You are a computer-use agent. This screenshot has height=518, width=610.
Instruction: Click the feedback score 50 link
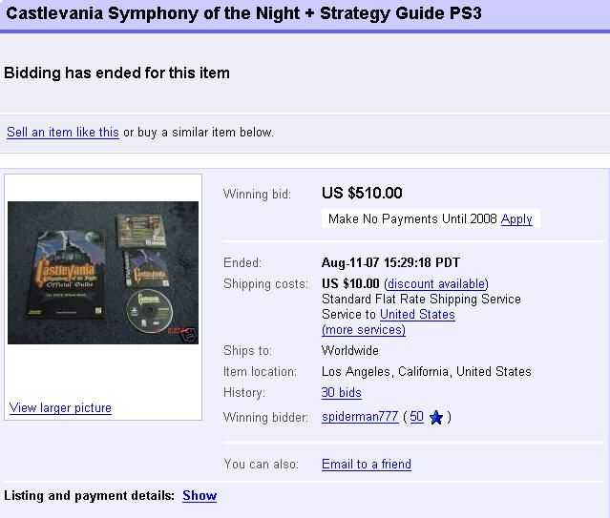pos(416,416)
